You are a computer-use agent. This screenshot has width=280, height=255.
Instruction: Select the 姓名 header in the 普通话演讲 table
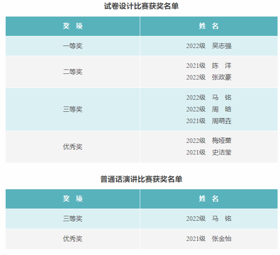[209, 199]
